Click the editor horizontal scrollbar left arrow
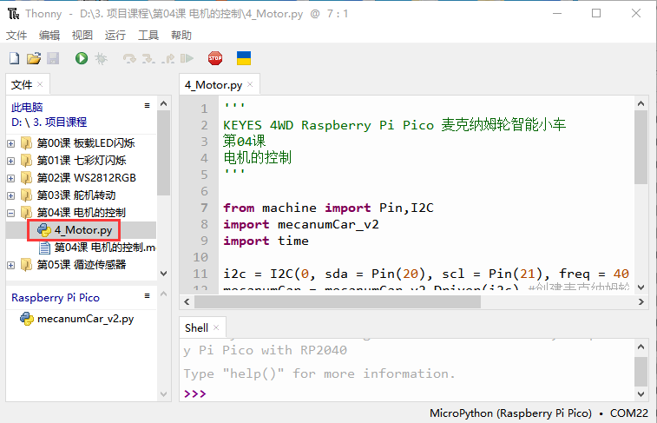This screenshot has width=657, height=423. (187, 302)
